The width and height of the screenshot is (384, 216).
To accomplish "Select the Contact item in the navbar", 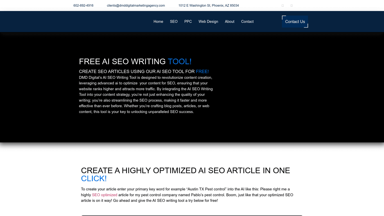I will tap(247, 21).
